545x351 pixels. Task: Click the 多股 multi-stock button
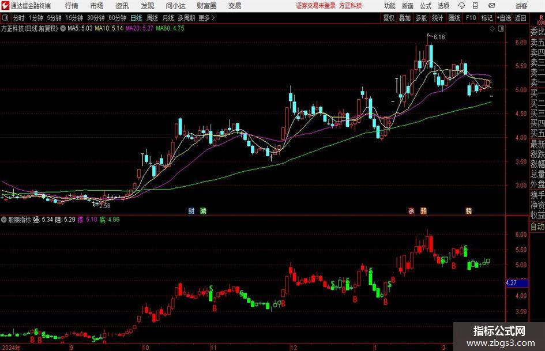coord(421,18)
